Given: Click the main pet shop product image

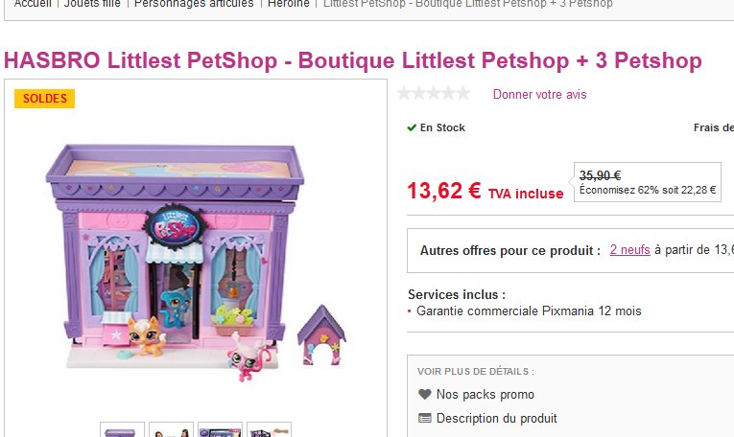Looking at the screenshot, I should click(x=196, y=262).
